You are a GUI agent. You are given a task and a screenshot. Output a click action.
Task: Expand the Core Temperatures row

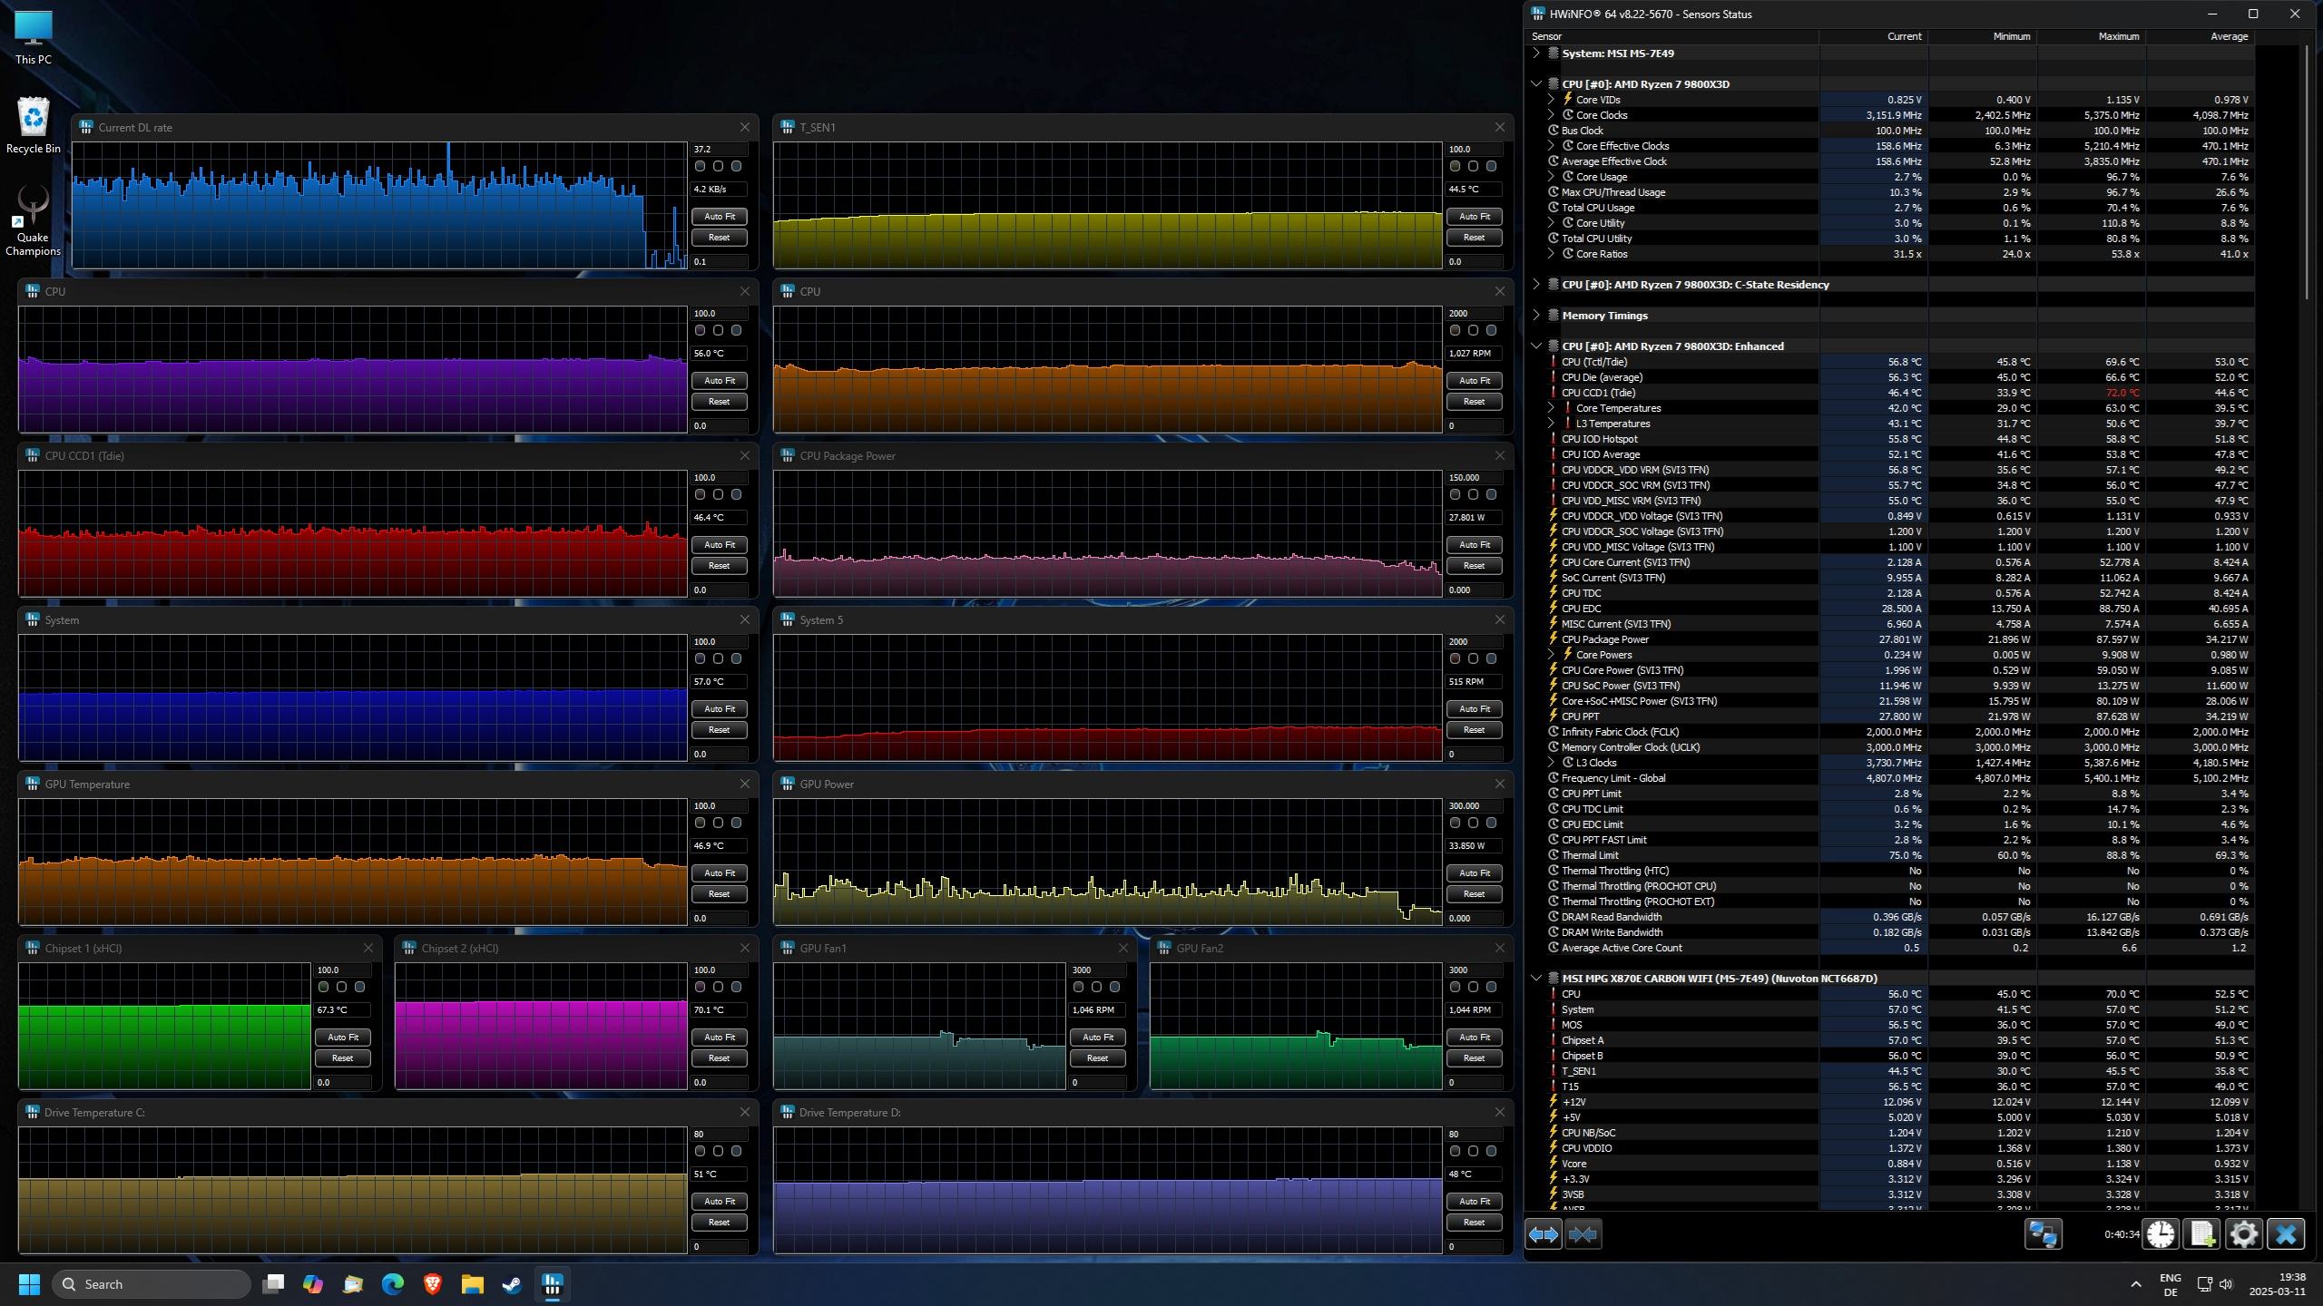1551,408
